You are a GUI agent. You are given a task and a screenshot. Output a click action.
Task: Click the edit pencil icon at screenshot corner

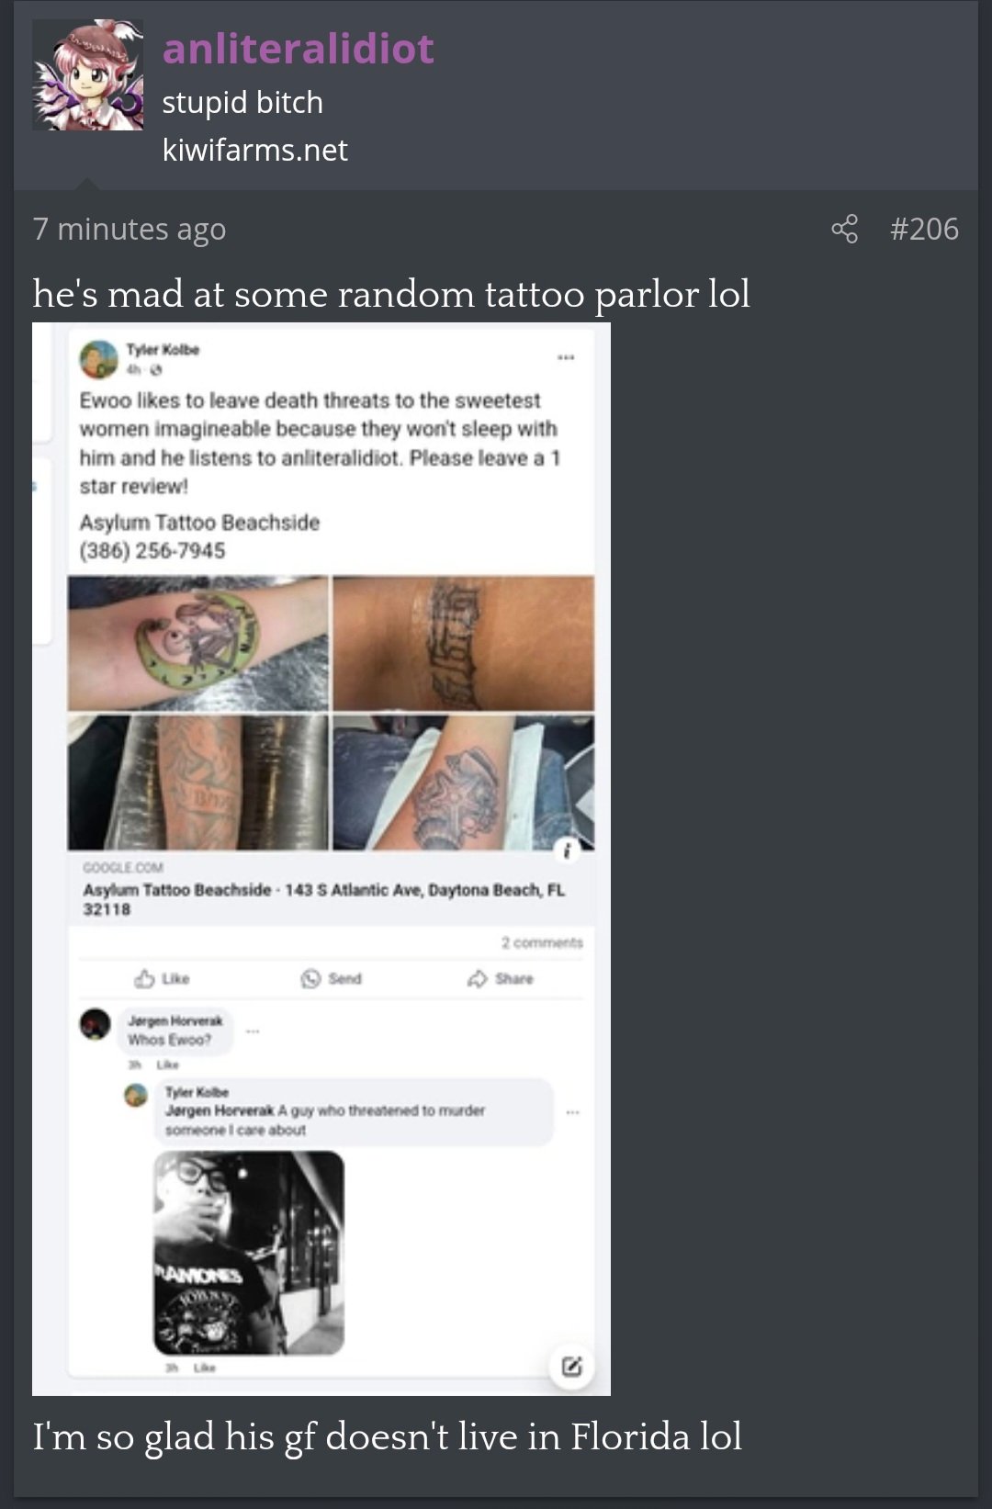(571, 1366)
